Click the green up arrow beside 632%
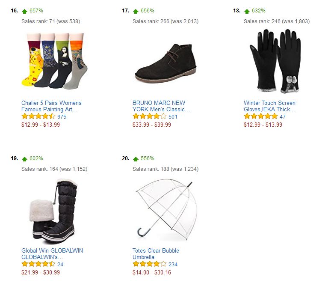Screen dimensions: 331x283 click(x=247, y=11)
